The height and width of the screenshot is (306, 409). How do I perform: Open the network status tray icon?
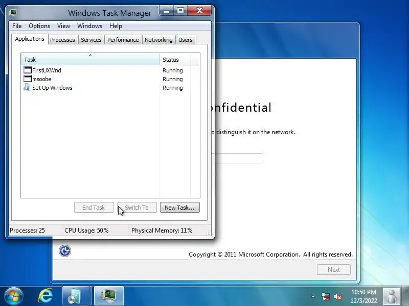click(326, 296)
